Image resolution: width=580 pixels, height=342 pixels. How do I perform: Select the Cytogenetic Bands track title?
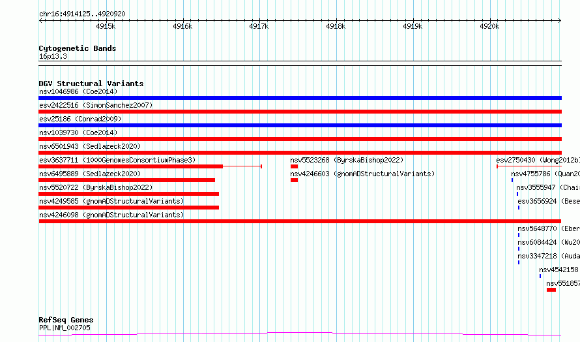[x=78, y=48]
